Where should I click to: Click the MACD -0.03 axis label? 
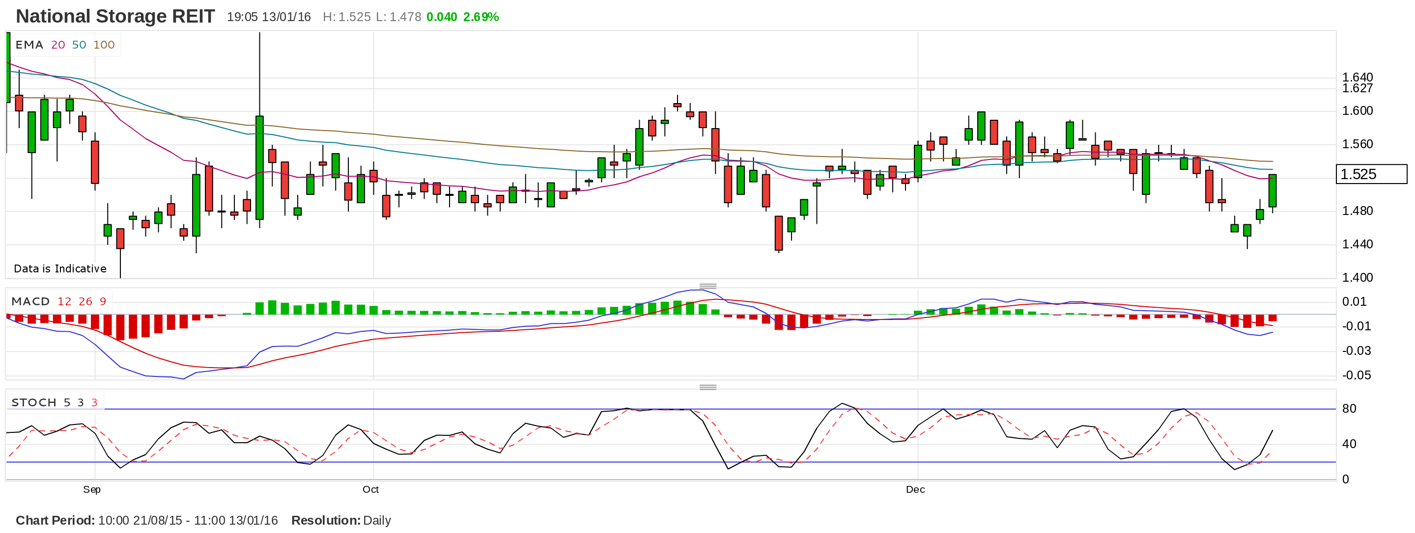click(1357, 351)
